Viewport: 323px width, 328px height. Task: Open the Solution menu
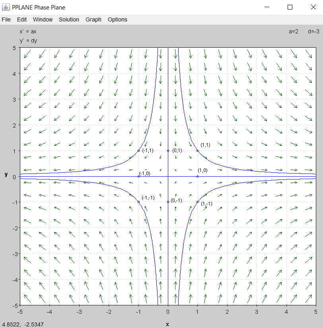coord(69,19)
